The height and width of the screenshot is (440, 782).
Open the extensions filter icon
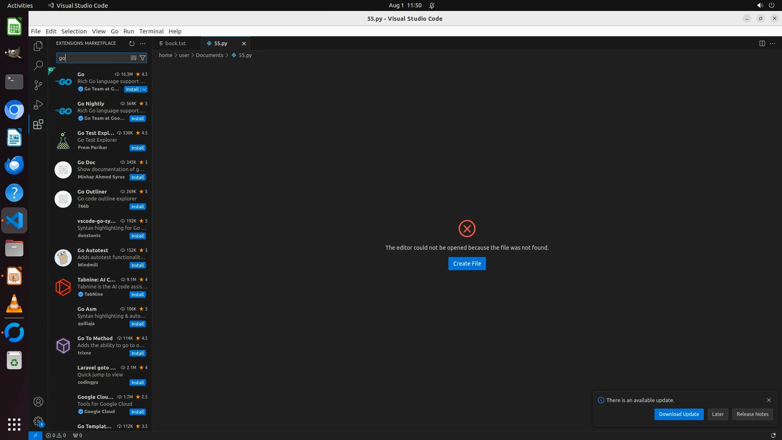143,58
